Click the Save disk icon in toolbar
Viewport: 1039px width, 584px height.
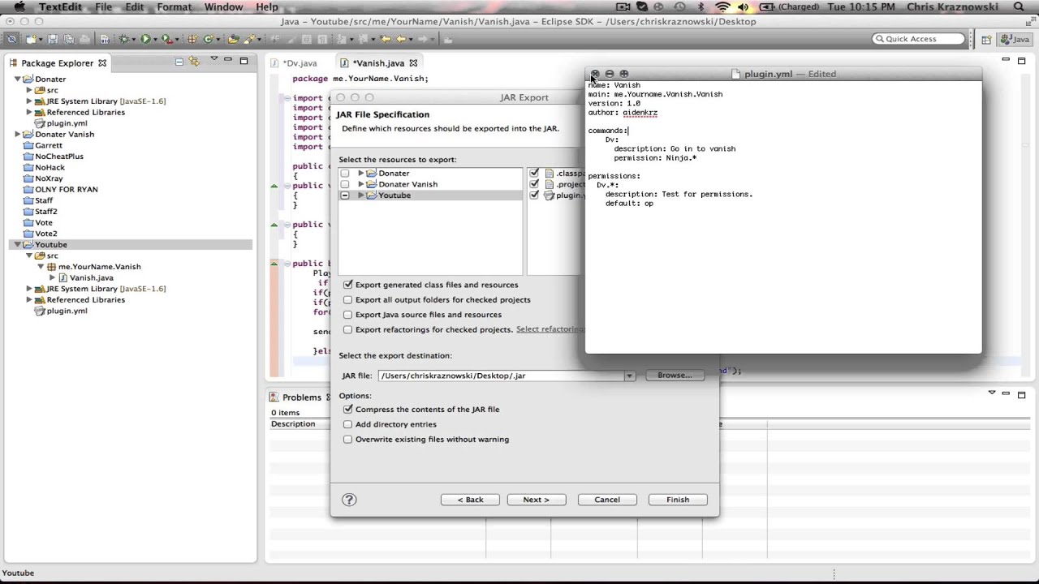tap(53, 39)
